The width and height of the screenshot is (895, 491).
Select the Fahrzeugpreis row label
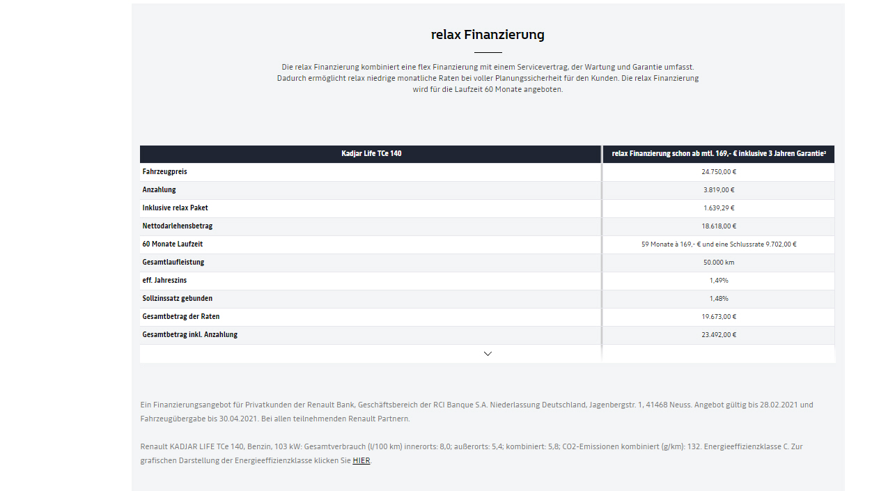click(165, 172)
